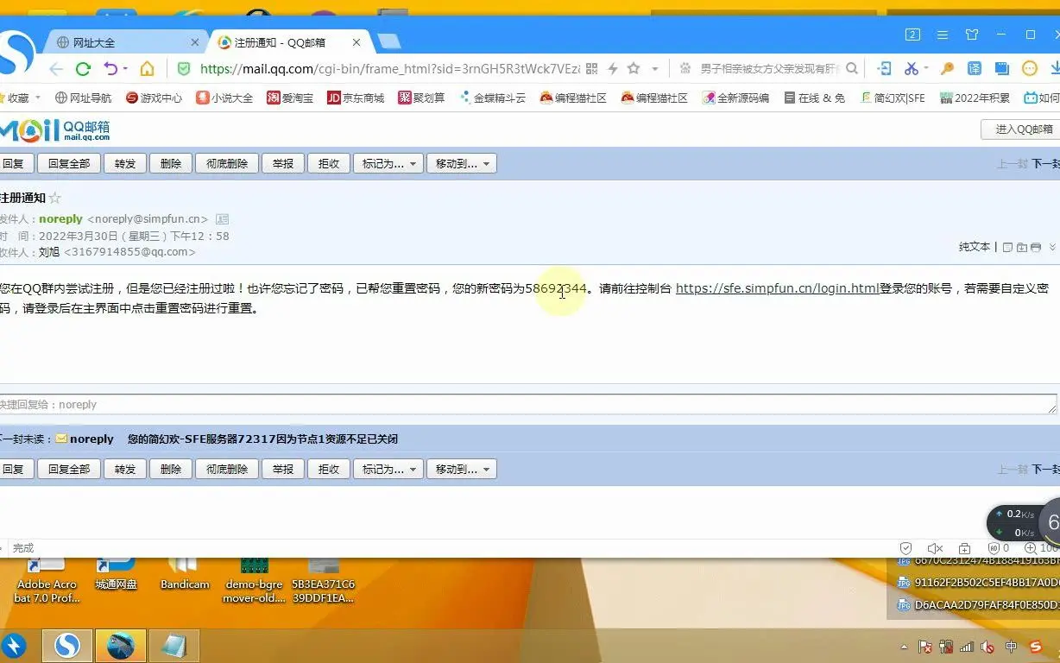Click the login arrow icon in toolbar
Viewport: 1060px width, 663px height.
885,69
